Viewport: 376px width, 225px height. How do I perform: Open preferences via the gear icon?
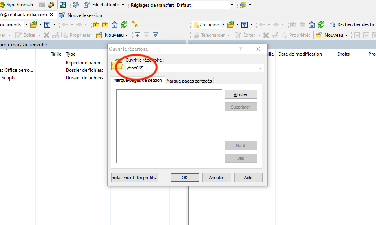pos(76,5)
